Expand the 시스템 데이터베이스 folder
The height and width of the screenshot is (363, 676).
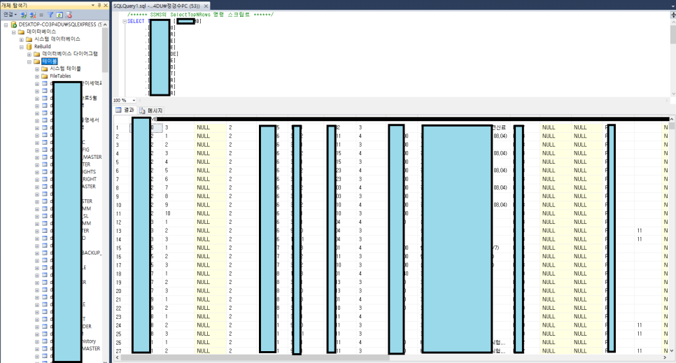tap(22, 39)
